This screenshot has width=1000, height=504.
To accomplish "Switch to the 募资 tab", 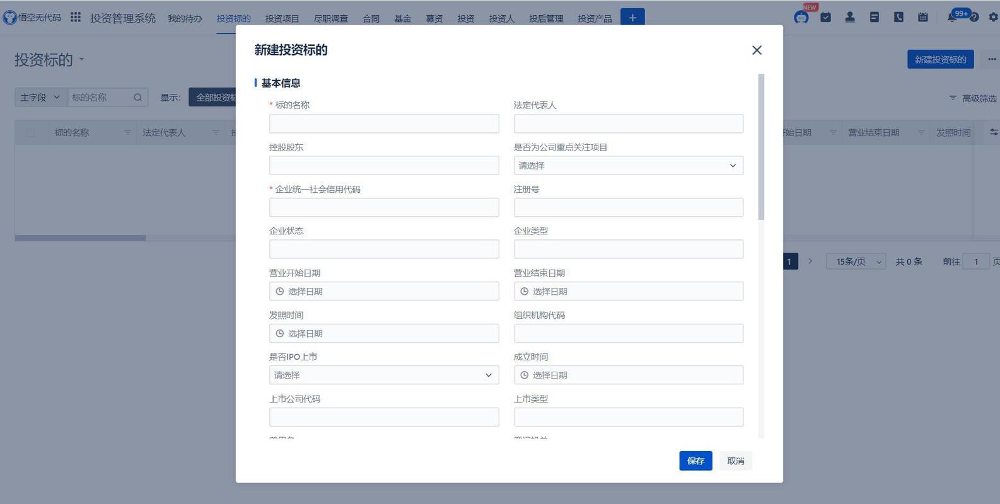I will coord(434,19).
